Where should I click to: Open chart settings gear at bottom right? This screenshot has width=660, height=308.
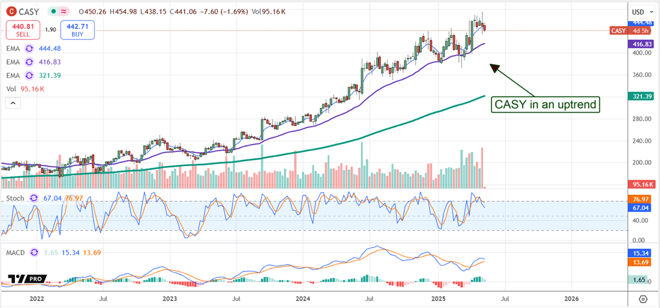pos(643,299)
